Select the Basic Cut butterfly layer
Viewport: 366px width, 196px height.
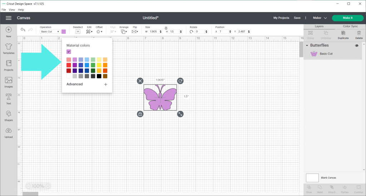coord(333,54)
